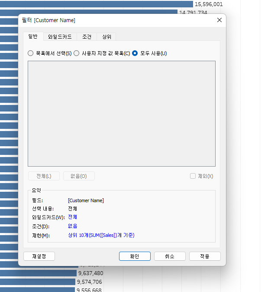This screenshot has height=292, width=271.
Task: Click the 재설정 reset button
Action: [39, 256]
